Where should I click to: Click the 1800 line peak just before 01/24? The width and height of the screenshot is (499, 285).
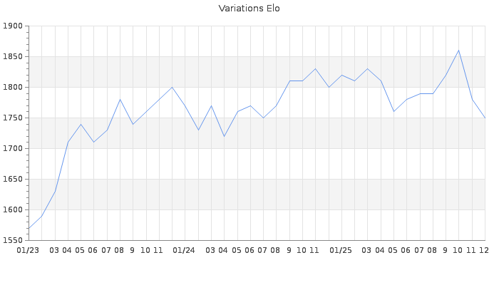172,88
